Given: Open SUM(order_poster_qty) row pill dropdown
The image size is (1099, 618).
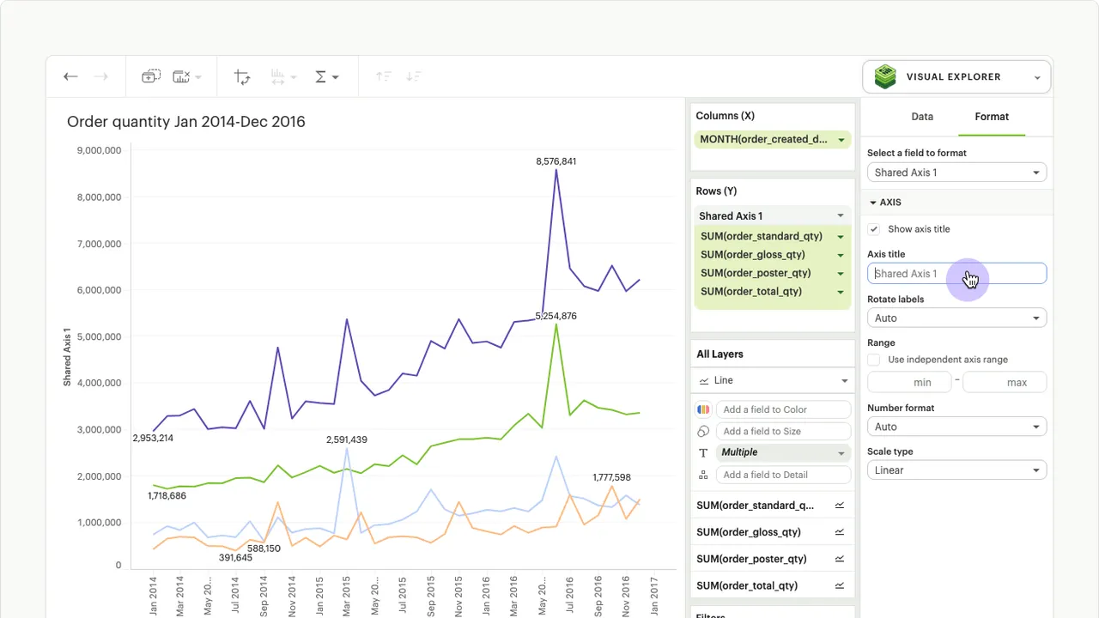Looking at the screenshot, I should (841, 273).
